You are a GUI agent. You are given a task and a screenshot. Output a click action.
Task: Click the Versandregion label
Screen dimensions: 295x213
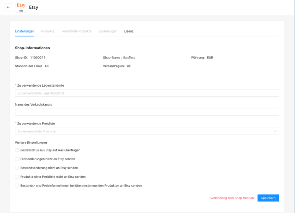click(x=114, y=66)
